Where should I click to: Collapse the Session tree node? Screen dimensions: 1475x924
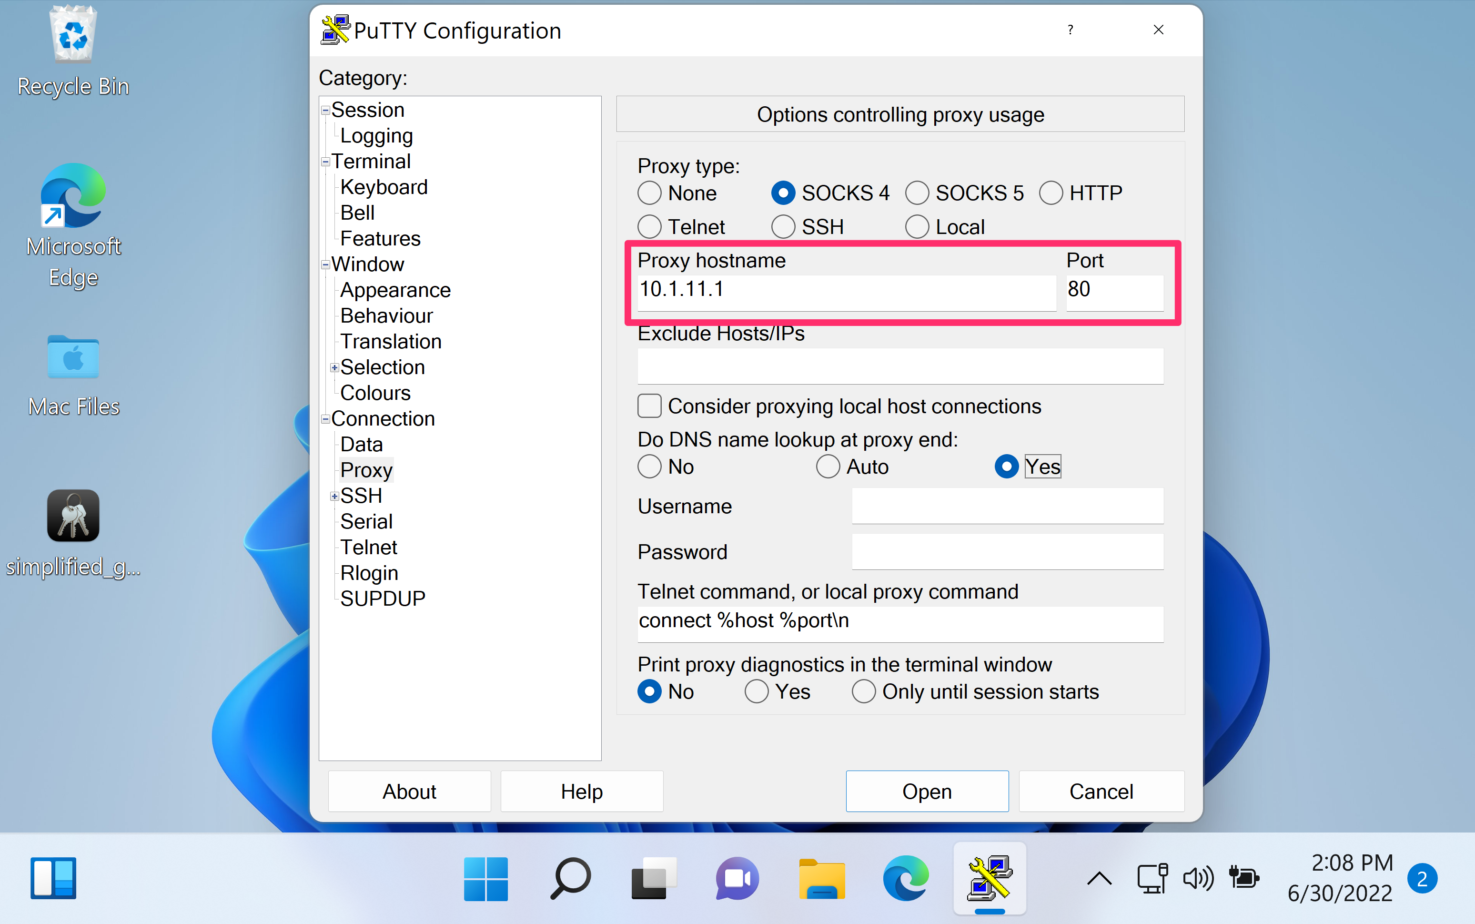(x=325, y=111)
